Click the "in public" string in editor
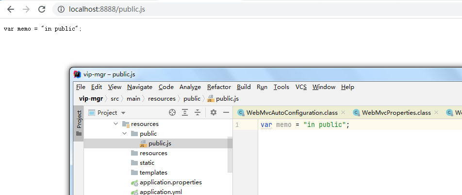 tap(324, 125)
